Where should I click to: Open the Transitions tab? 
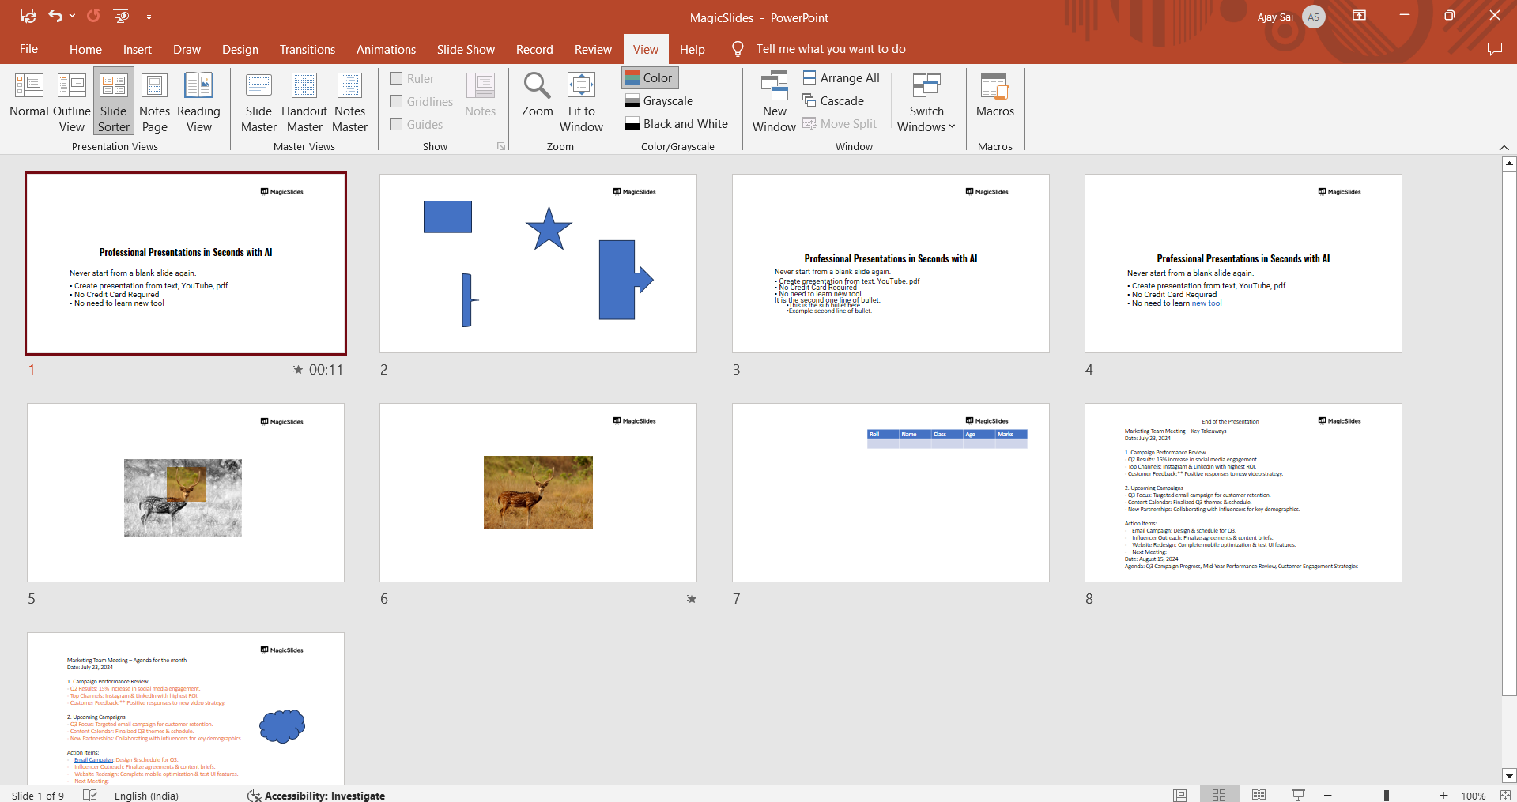(307, 49)
